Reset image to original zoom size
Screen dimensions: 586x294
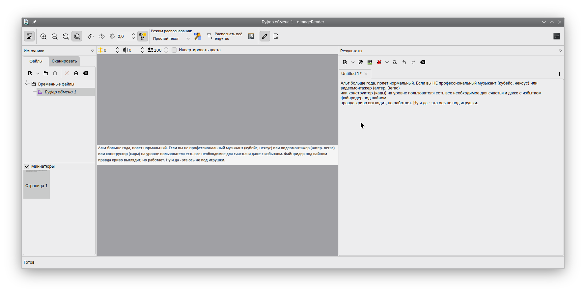coord(66,37)
